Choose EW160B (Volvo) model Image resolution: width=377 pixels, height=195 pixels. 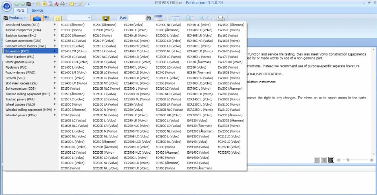[x=229, y=41]
